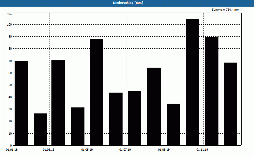Screen dimensions: 254x158
Task: Click the 30 y-axis value
Action: tap(10, 109)
